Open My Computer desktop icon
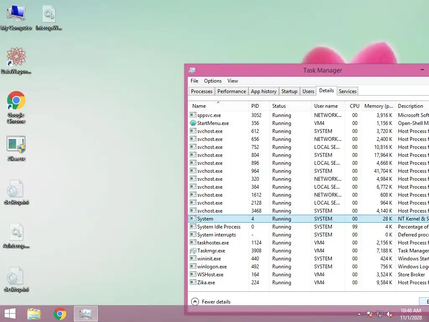Image resolution: width=429 pixels, height=322 pixels. [x=16, y=17]
